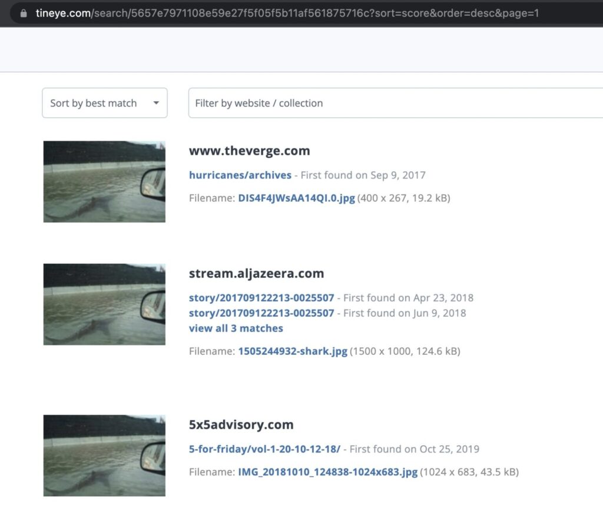603x525 pixels.
Task: Open the Sort by best match dropdown
Action: [104, 103]
